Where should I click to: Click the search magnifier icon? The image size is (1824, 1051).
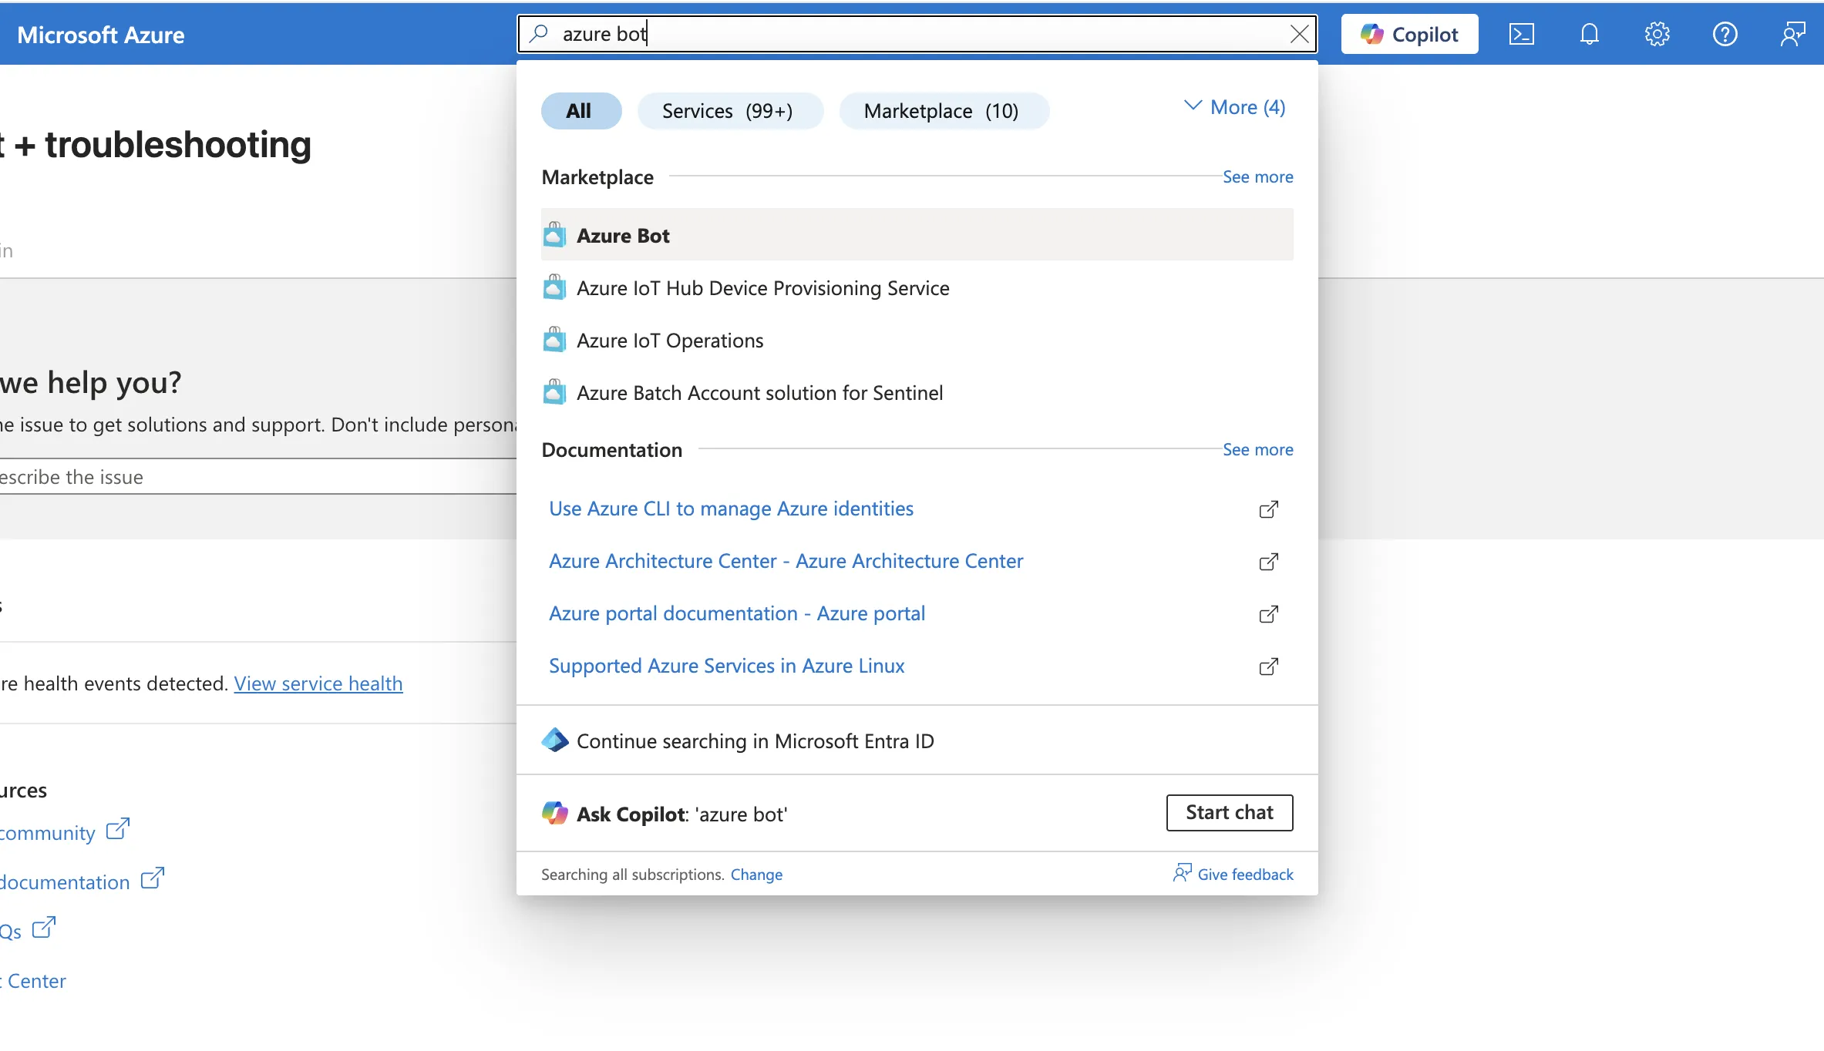[x=539, y=33]
